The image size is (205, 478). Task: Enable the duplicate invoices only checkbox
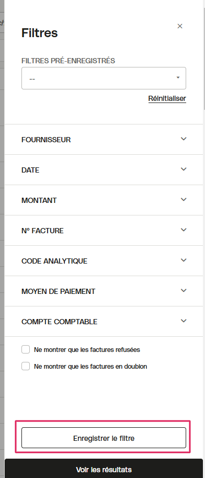tap(26, 366)
